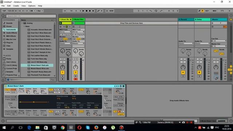Open the Master Out dropdown
The height and width of the screenshot is (131, 233).
pyautogui.click(x=219, y=46)
